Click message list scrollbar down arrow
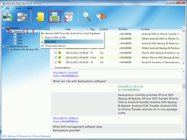187x140 pixels. tap(184, 63)
